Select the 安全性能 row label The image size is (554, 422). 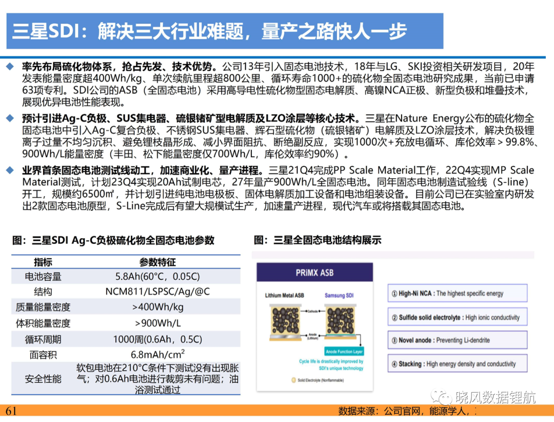tap(43, 379)
